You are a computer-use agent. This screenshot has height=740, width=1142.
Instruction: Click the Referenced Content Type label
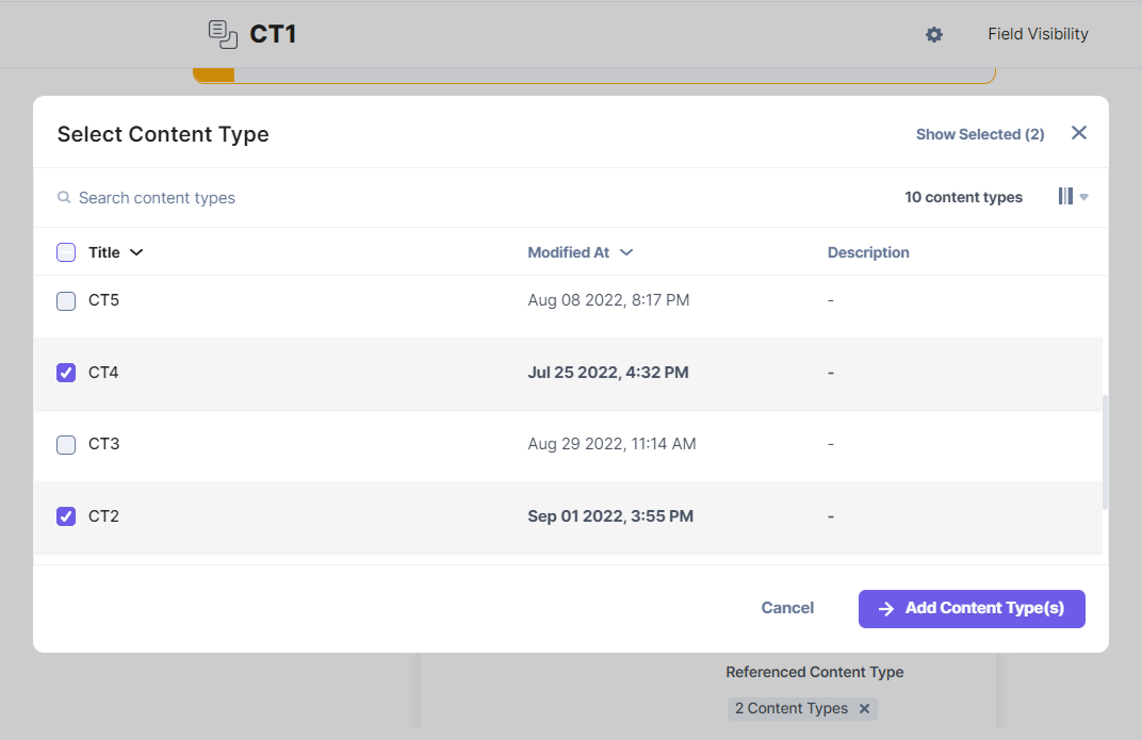(814, 673)
